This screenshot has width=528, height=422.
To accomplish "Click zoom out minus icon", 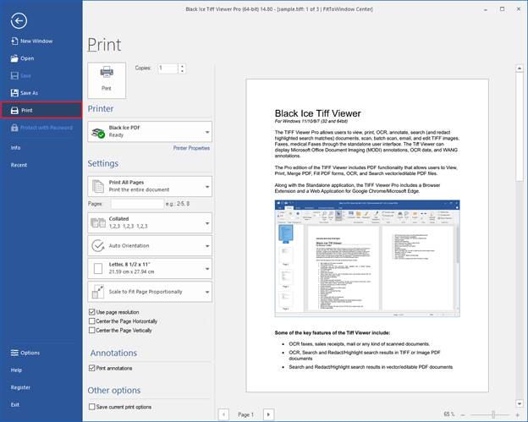I will (463, 415).
